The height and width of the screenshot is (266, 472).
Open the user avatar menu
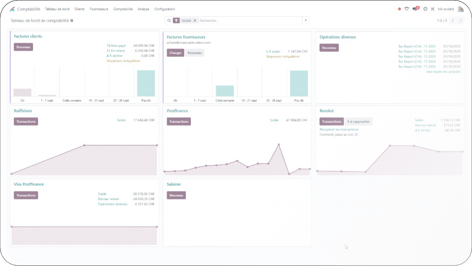[x=460, y=9]
